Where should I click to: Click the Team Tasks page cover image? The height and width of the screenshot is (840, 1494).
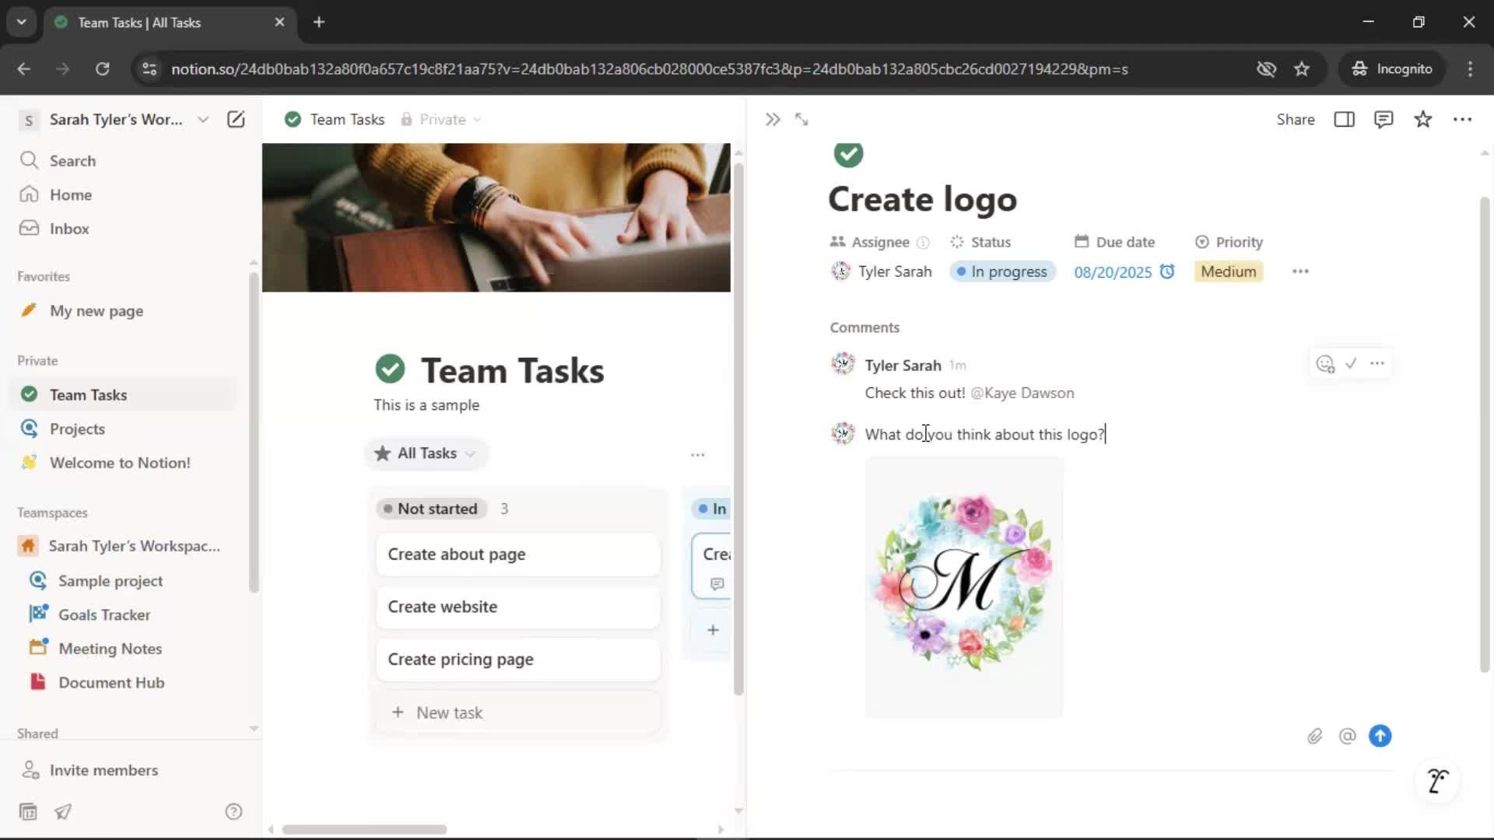pyautogui.click(x=496, y=218)
